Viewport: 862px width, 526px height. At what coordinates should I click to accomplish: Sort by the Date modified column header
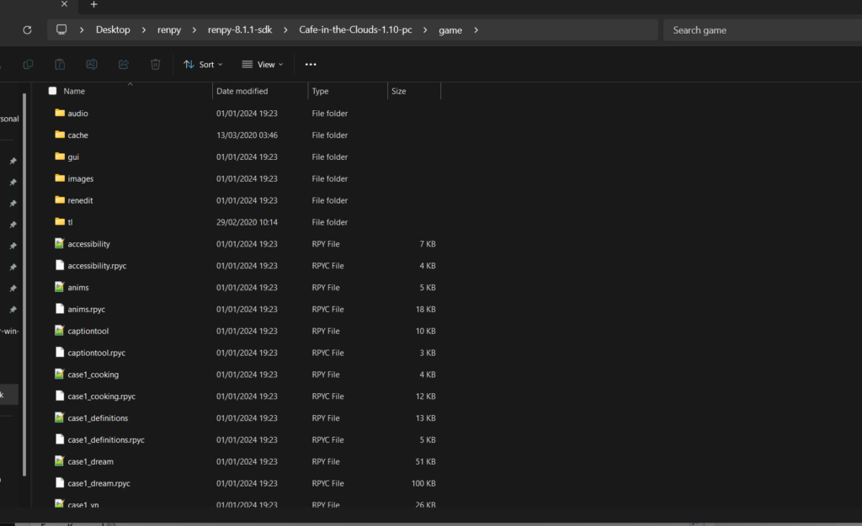pos(242,91)
